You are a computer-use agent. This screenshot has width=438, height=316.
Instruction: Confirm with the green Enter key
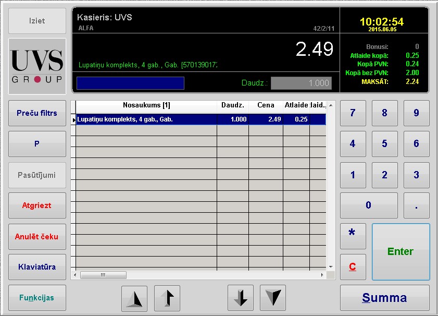401,252
